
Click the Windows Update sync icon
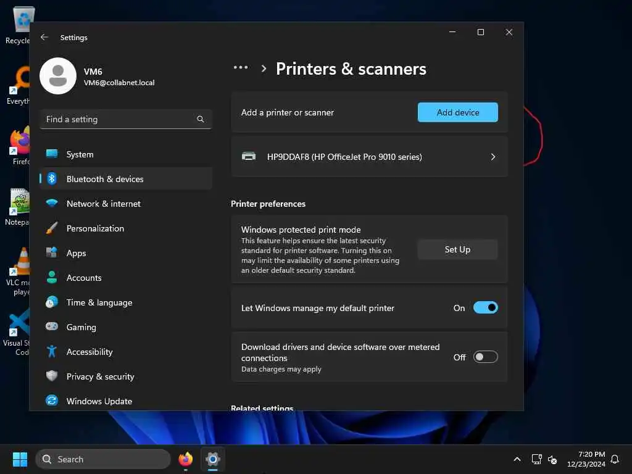coord(52,401)
